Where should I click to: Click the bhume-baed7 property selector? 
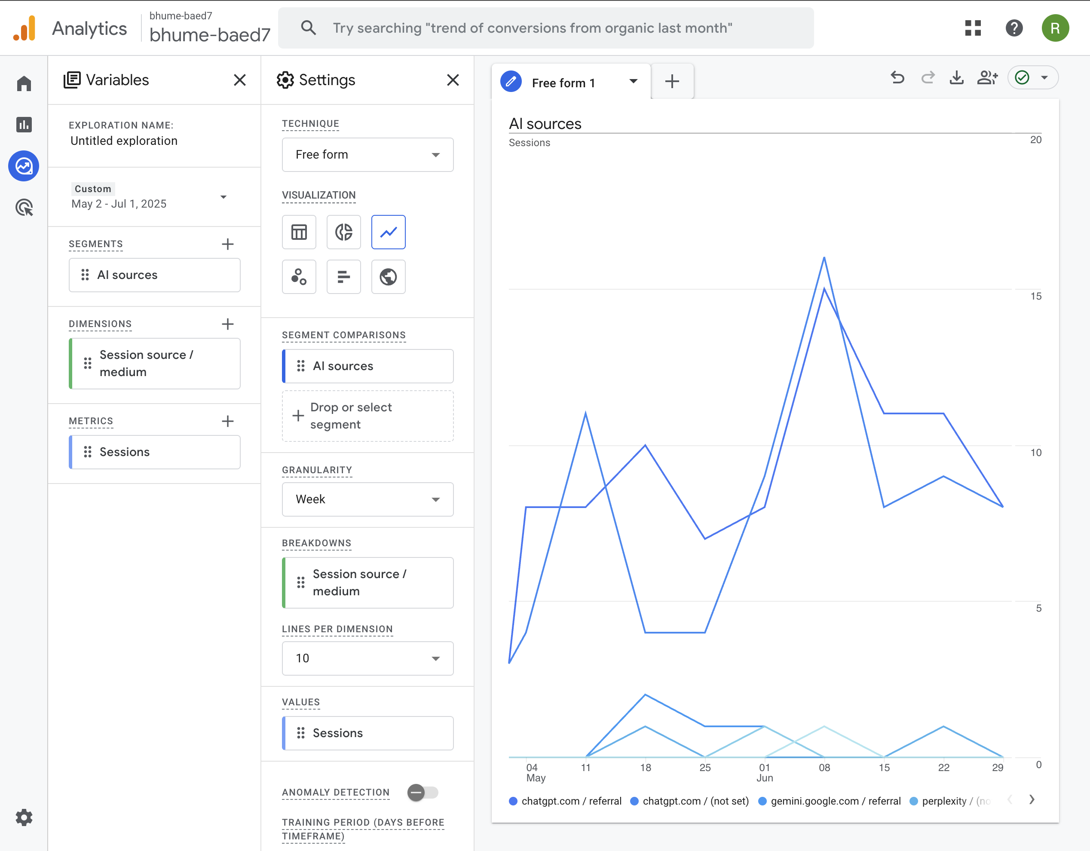click(x=210, y=28)
